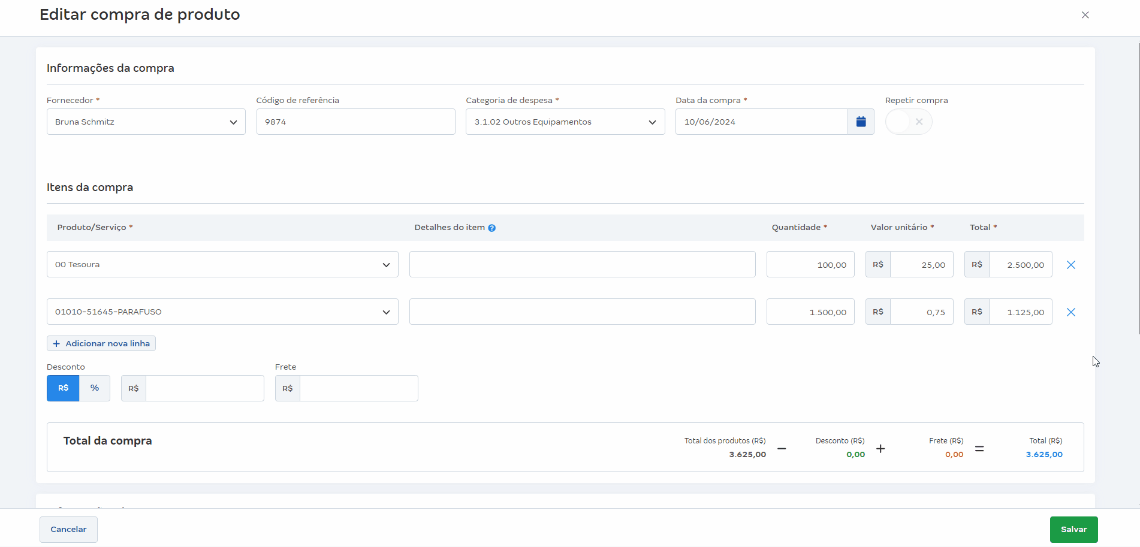Open the Categoria de despesa dropdown
The width and height of the screenshot is (1140, 547).
pos(565,122)
